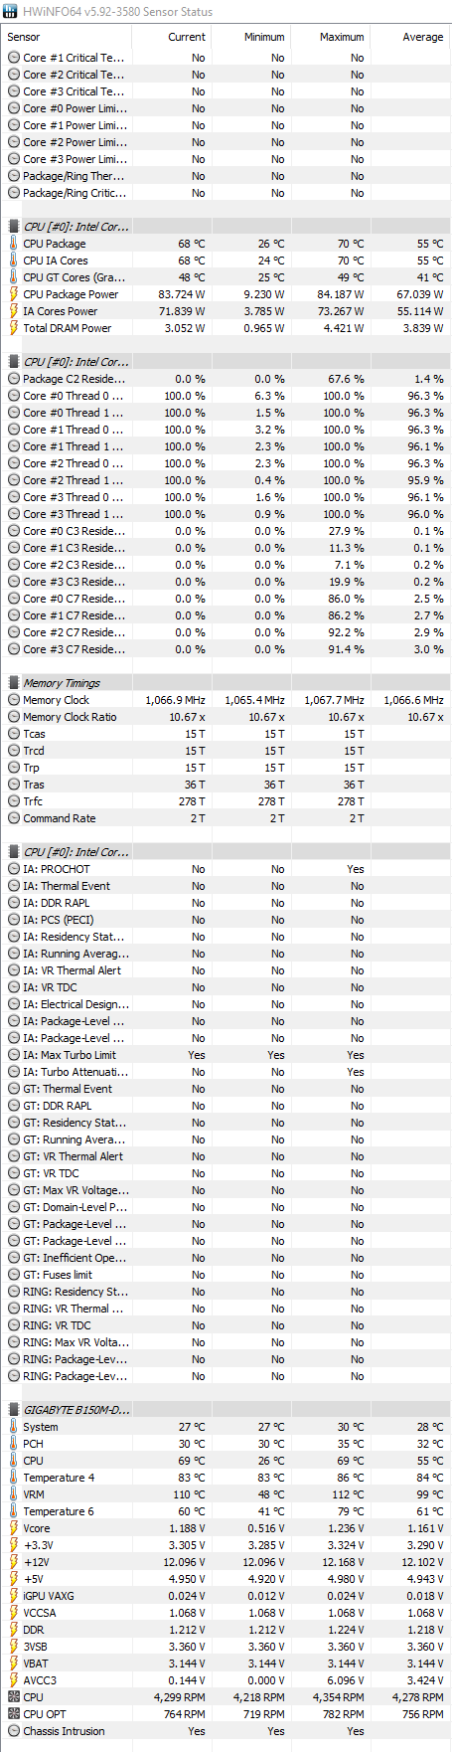The image size is (452, 1752).
Task: Select the Core #0 Thread 0 usage row
Action: pyautogui.click(x=226, y=396)
